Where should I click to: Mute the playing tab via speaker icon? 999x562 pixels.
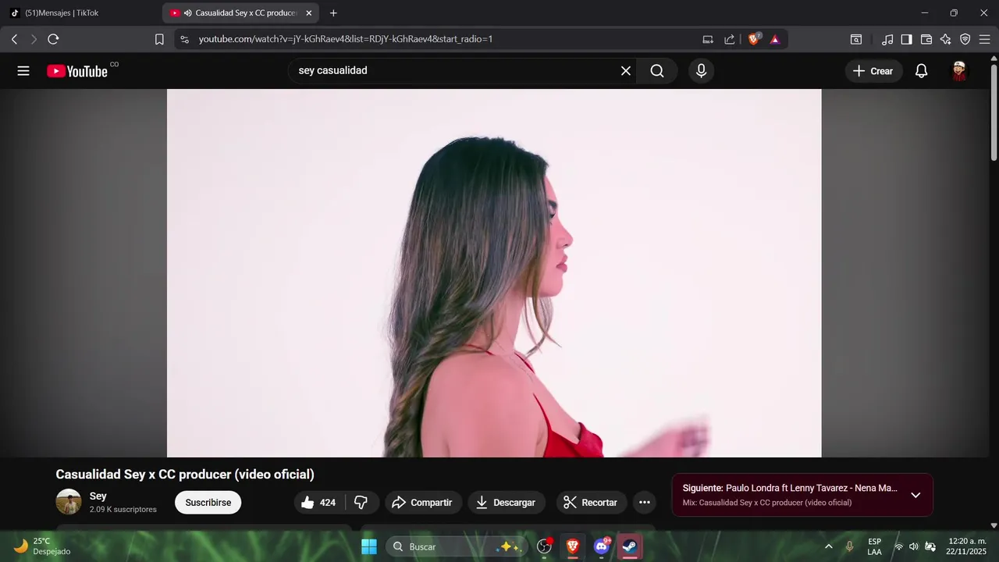point(188,13)
